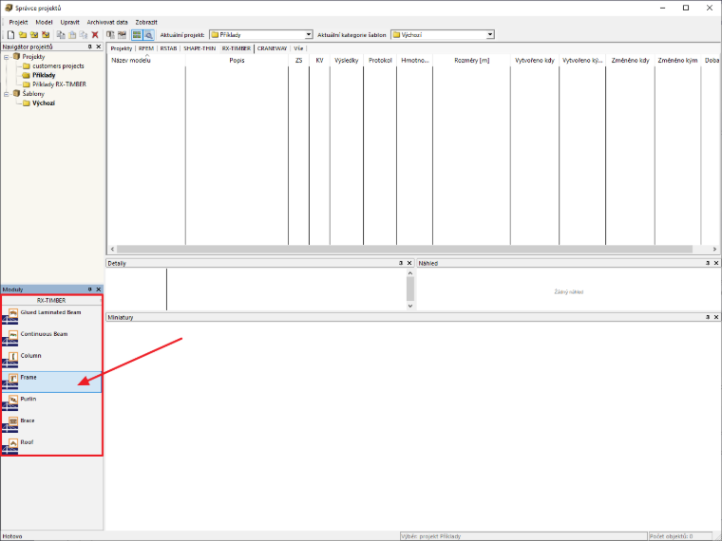
Task: Click the Detaily scroll up arrow
Action: tap(410, 272)
